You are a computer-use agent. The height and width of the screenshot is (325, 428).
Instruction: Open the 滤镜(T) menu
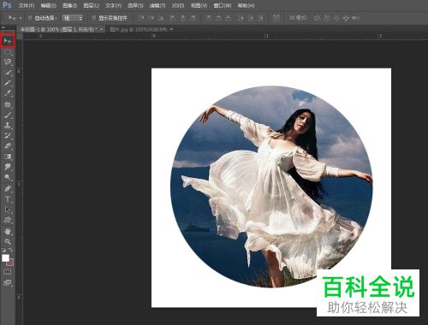click(x=158, y=5)
